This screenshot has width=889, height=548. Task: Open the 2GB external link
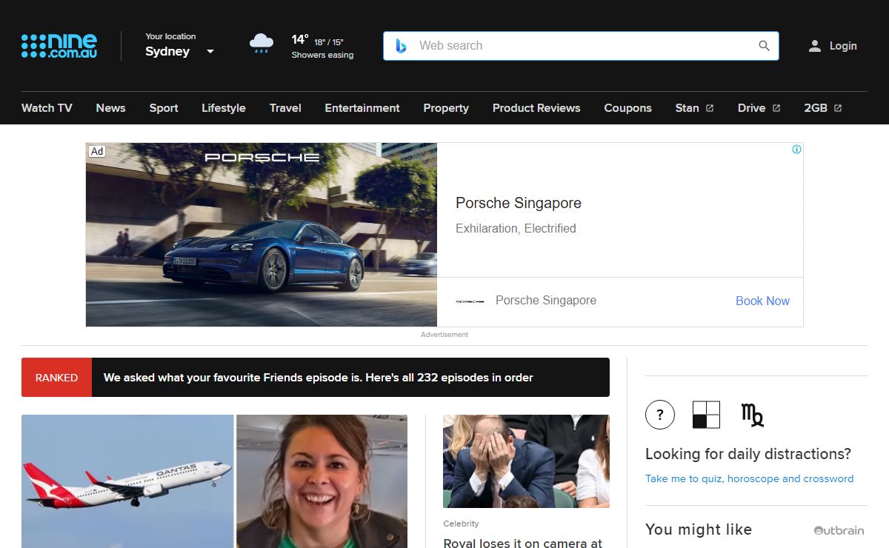(x=822, y=108)
